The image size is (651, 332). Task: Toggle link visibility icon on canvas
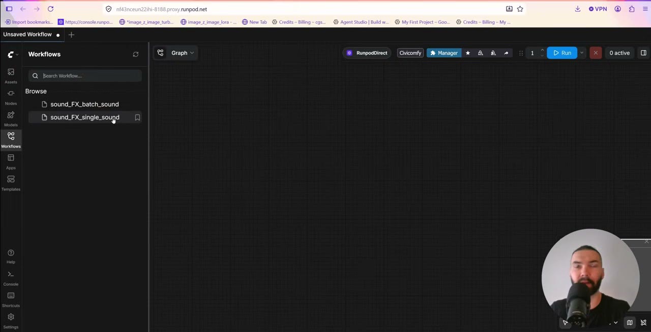pyautogui.click(x=643, y=323)
